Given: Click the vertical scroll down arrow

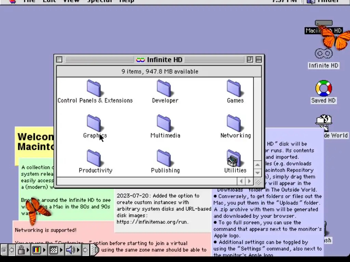Looking at the screenshot, I should [x=257, y=173].
